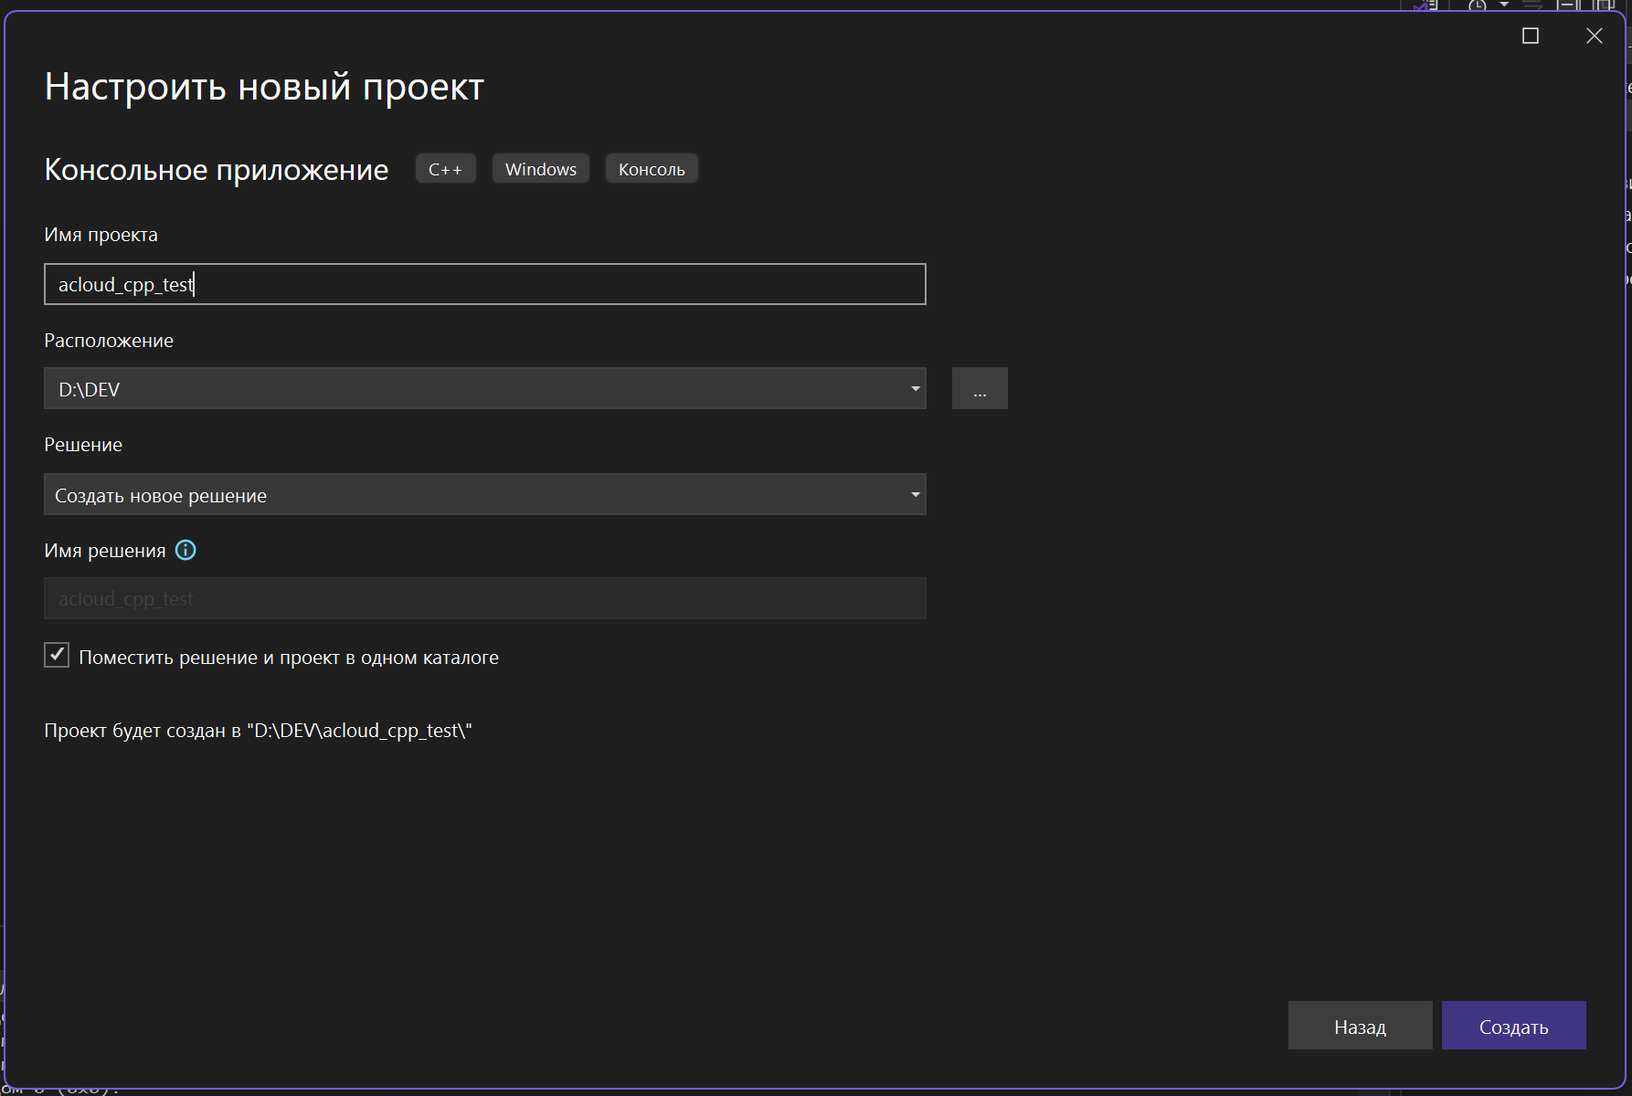The height and width of the screenshot is (1096, 1632).
Task: Maximize the dialog window
Action: [x=1531, y=36]
